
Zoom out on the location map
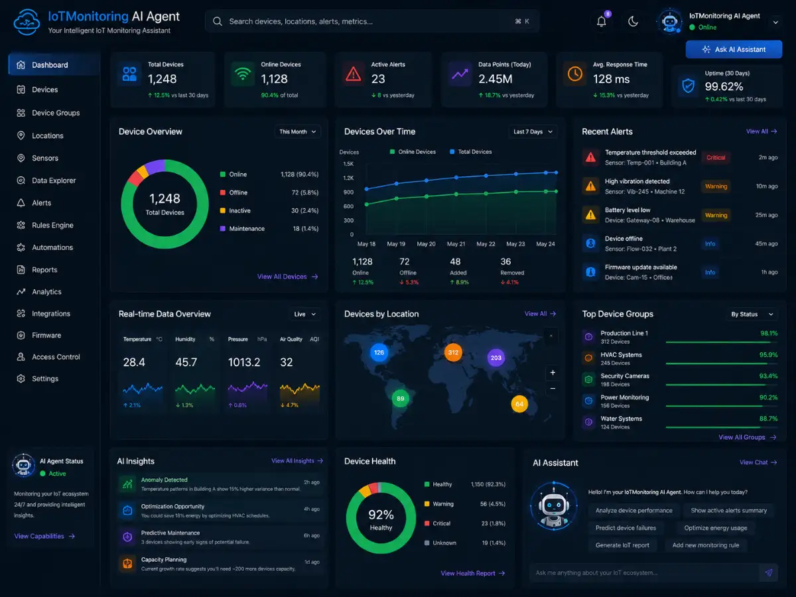(x=553, y=389)
